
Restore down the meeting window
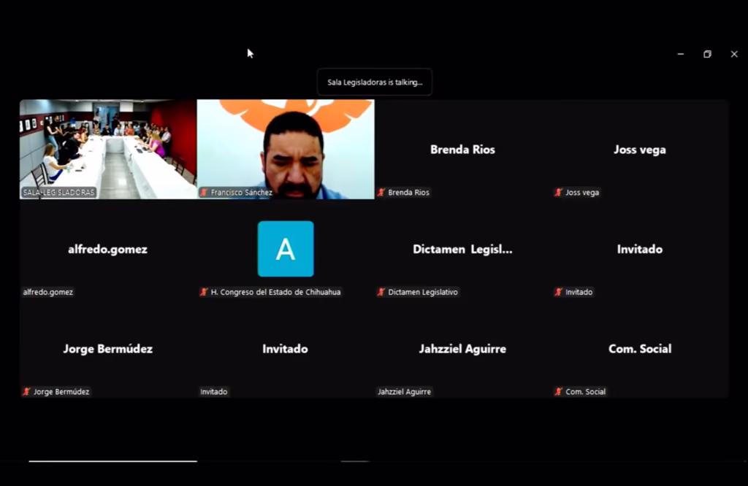(707, 54)
